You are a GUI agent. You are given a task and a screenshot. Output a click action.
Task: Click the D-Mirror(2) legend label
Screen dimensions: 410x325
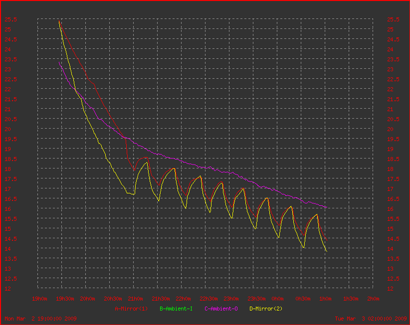coord(266,309)
